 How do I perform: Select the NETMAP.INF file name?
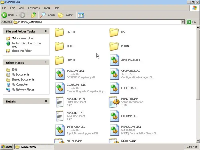[74, 141]
